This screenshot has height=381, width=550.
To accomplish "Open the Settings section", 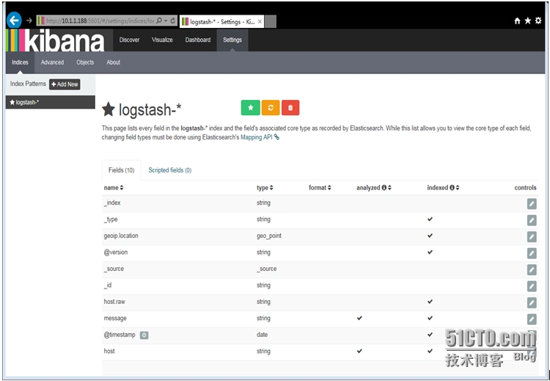I will click(232, 40).
